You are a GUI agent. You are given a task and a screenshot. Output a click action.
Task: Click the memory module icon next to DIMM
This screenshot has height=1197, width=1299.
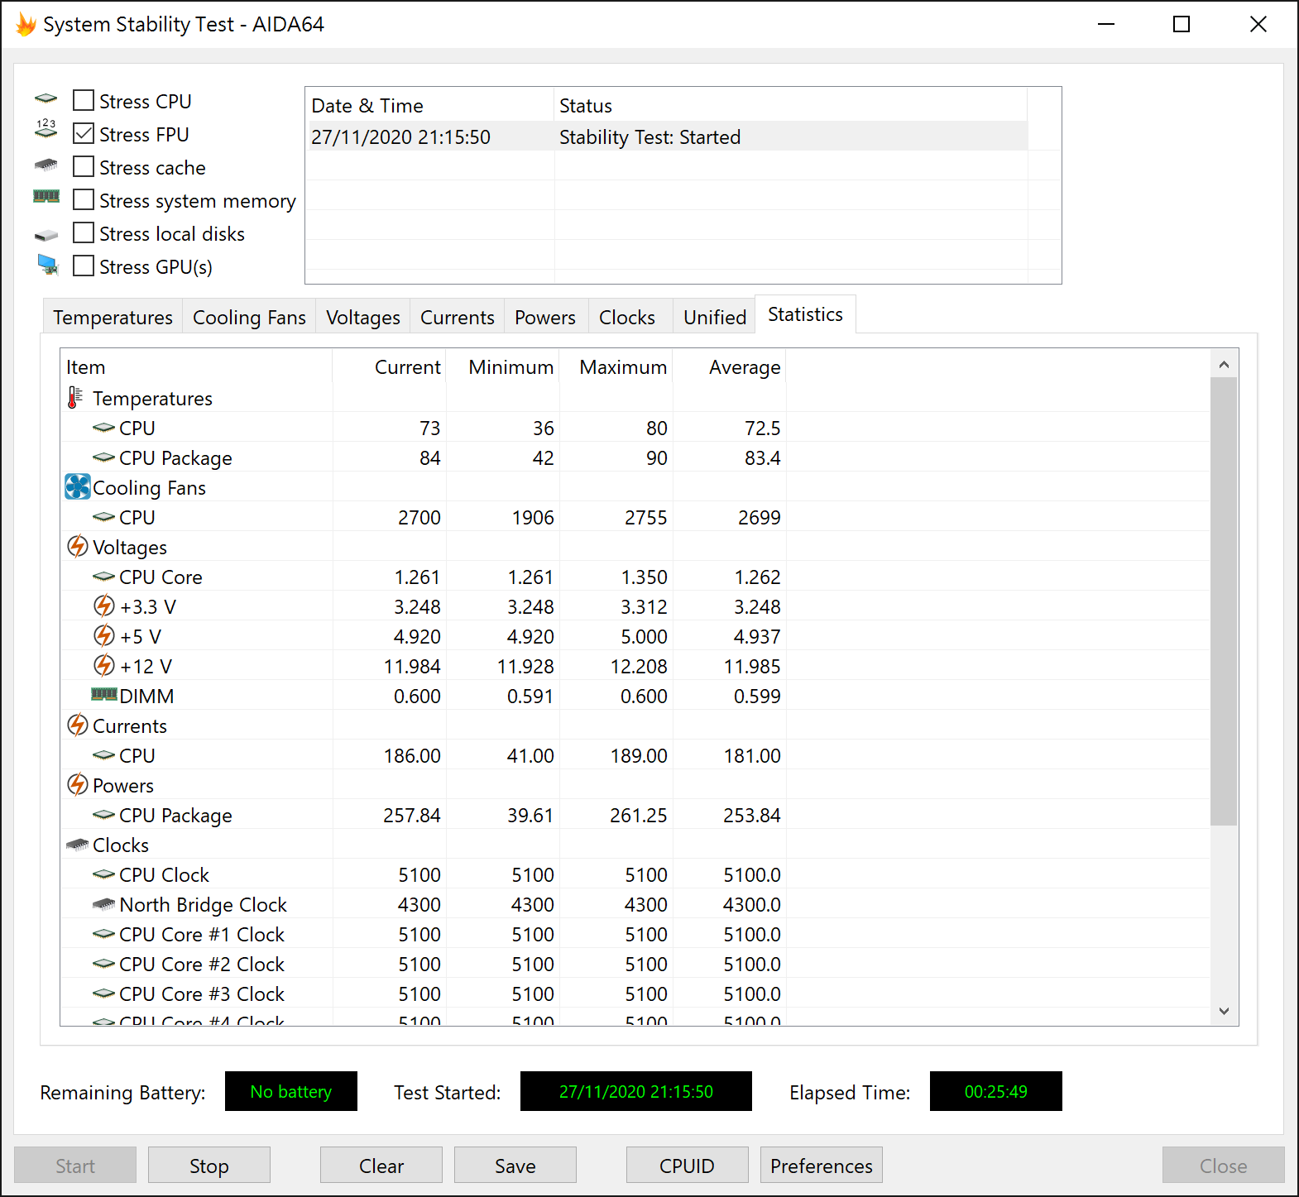click(x=104, y=694)
